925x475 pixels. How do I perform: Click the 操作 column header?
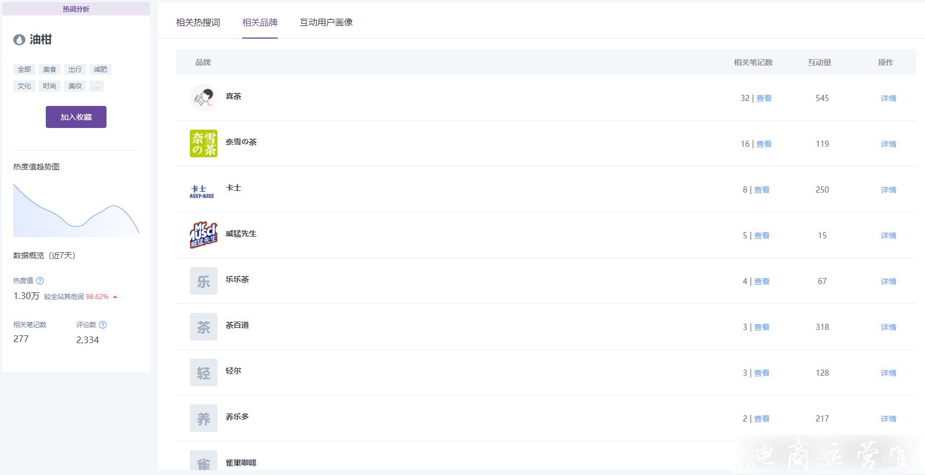pyautogui.click(x=886, y=62)
